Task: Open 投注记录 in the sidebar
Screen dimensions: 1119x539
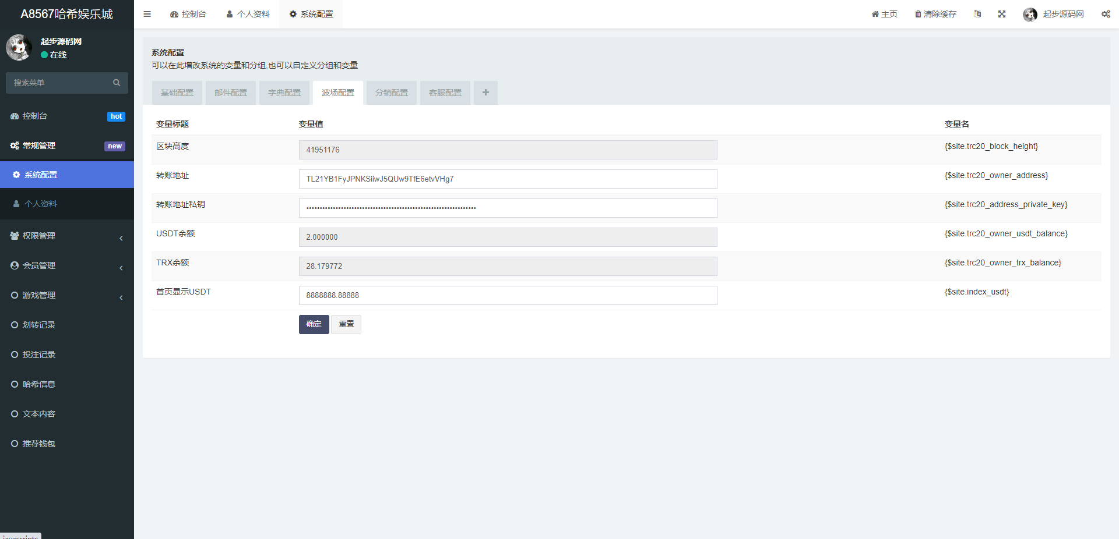Action: [67, 354]
